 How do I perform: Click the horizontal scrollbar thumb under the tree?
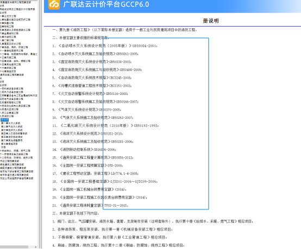point(14,247)
